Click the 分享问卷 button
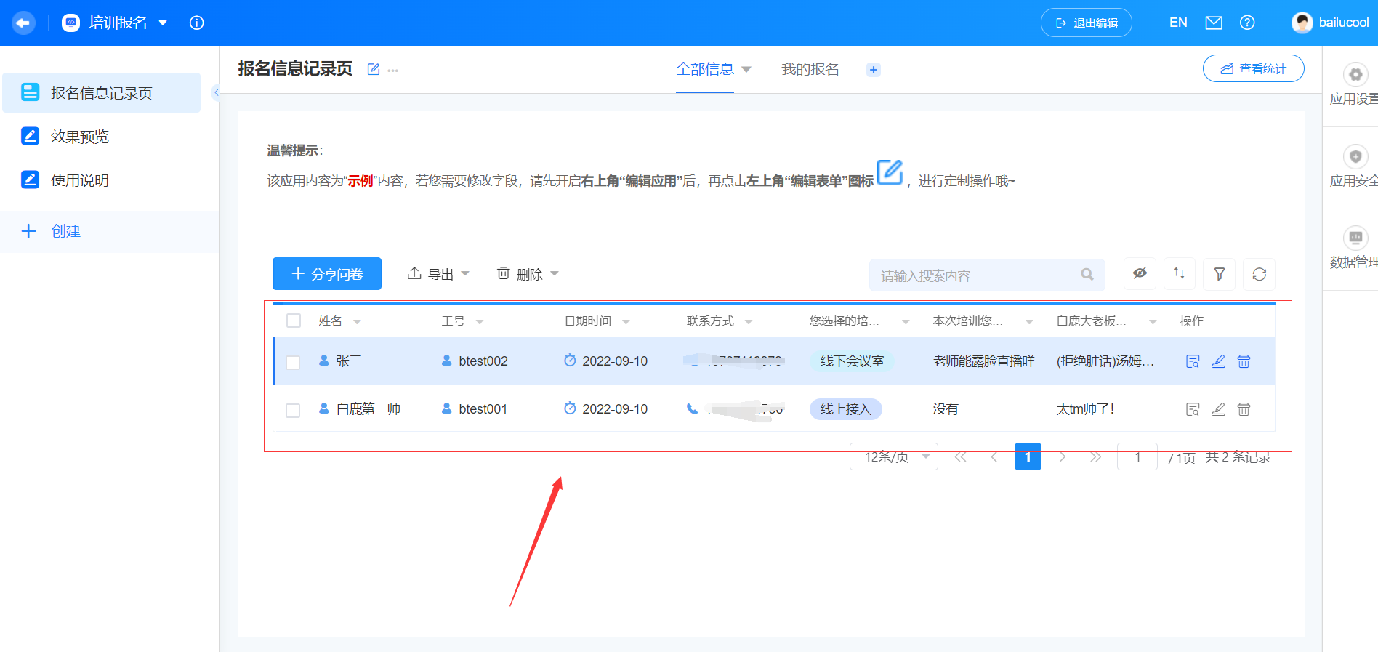Viewport: 1378px width, 652px height. 327,274
